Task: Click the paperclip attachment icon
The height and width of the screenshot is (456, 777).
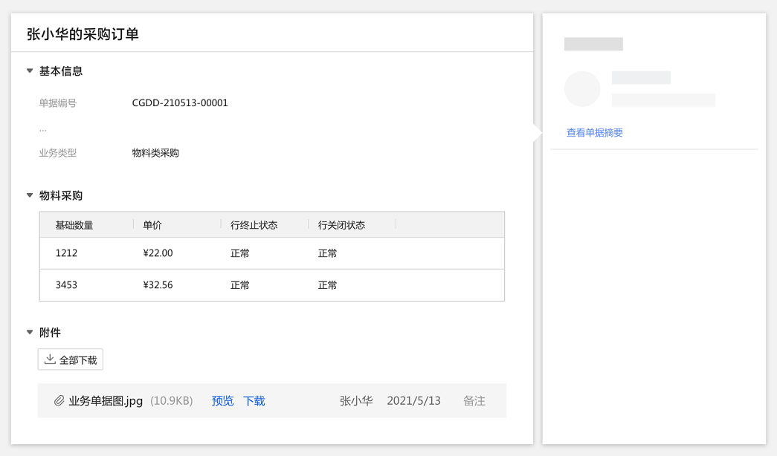Action: click(x=59, y=401)
